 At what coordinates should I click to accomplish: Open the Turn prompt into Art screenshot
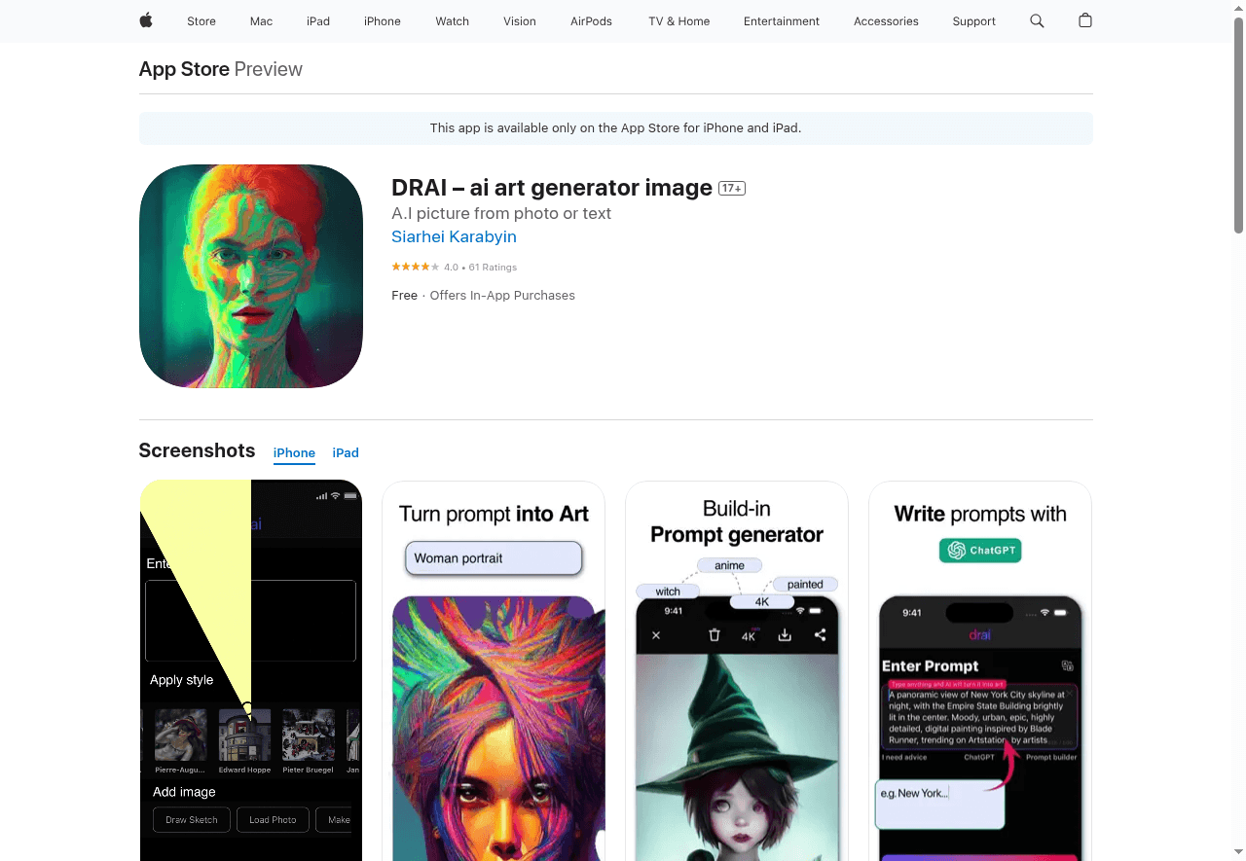[x=494, y=671]
